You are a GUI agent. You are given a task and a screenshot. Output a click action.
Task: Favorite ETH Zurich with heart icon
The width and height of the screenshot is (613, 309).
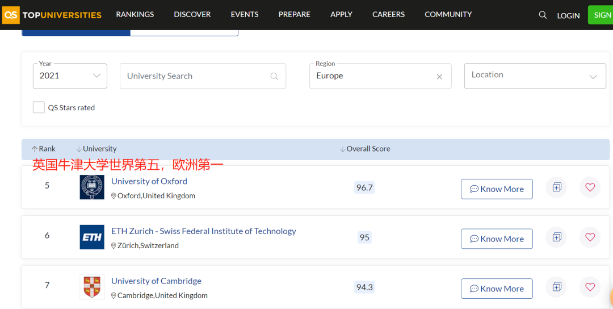(x=590, y=237)
